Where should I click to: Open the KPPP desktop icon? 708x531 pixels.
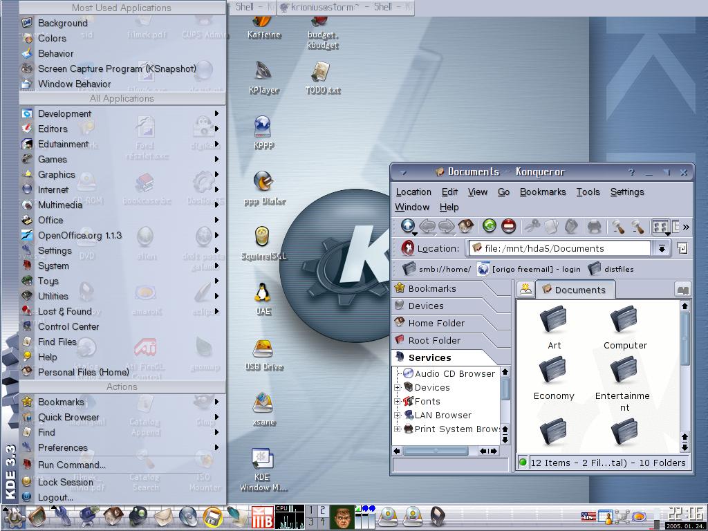pyautogui.click(x=263, y=132)
